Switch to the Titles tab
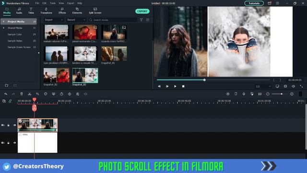The width and height of the screenshot is (307, 173). click(31, 11)
